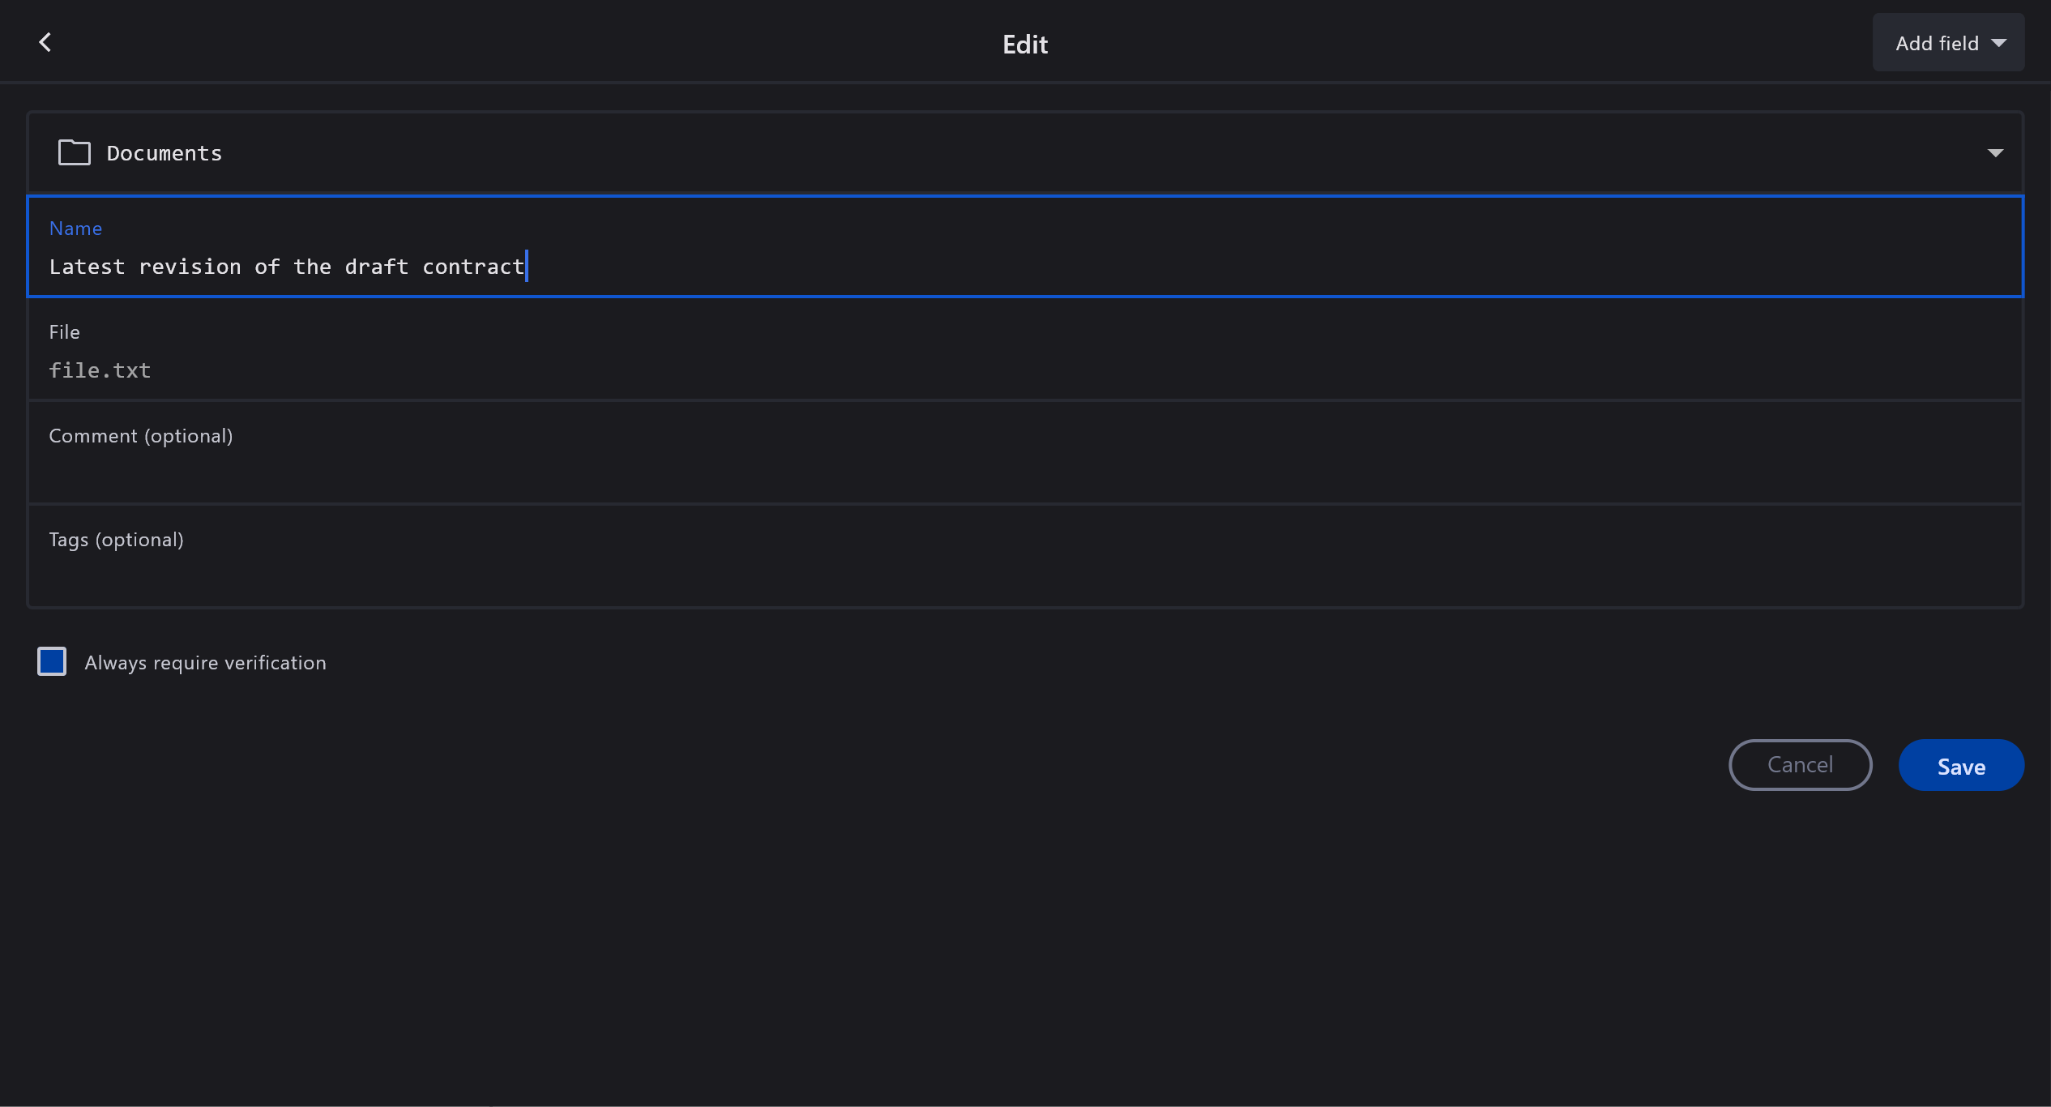The height and width of the screenshot is (1107, 2051).
Task: Go back using the left arrow icon
Action: pos(45,42)
